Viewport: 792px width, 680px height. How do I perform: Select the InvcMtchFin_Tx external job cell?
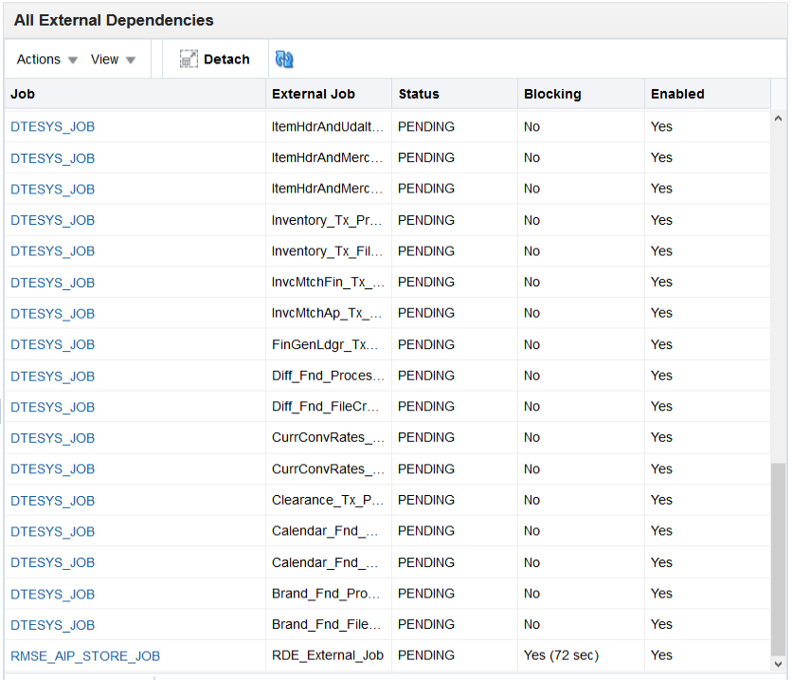(329, 282)
